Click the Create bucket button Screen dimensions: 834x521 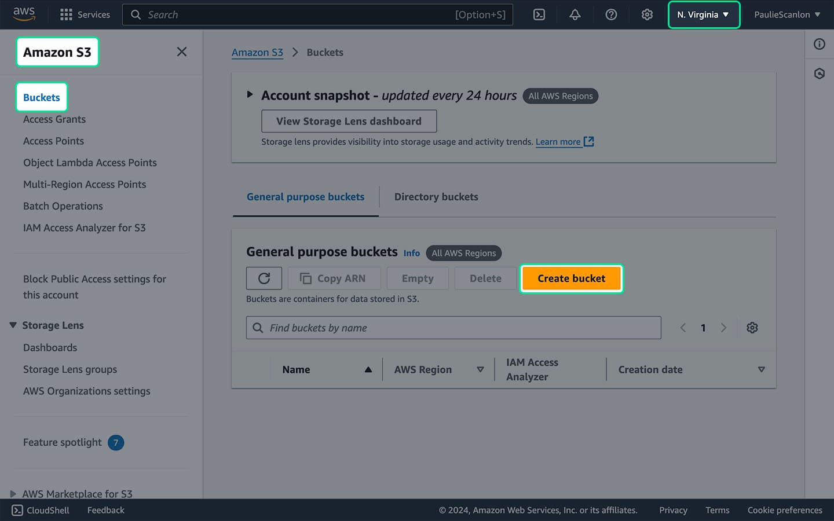pos(571,278)
